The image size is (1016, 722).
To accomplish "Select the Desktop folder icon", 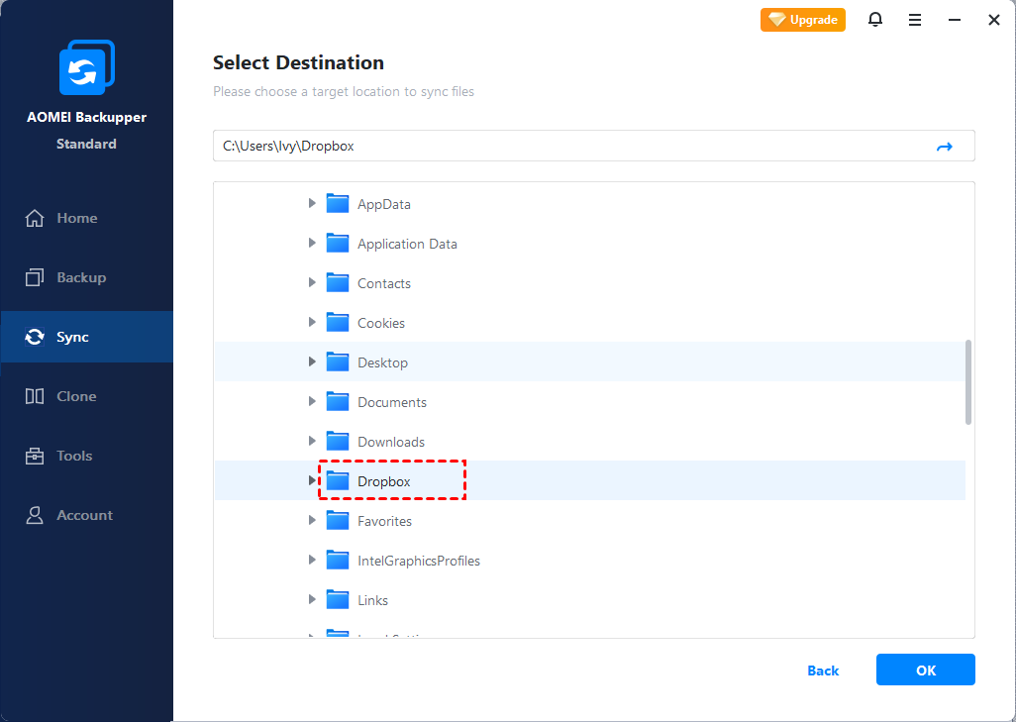I will point(339,362).
